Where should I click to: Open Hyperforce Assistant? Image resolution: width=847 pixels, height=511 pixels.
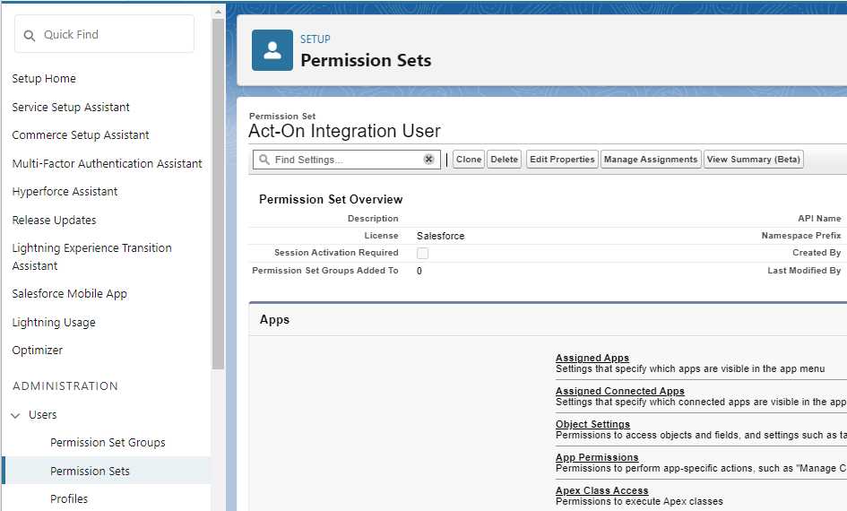click(65, 191)
